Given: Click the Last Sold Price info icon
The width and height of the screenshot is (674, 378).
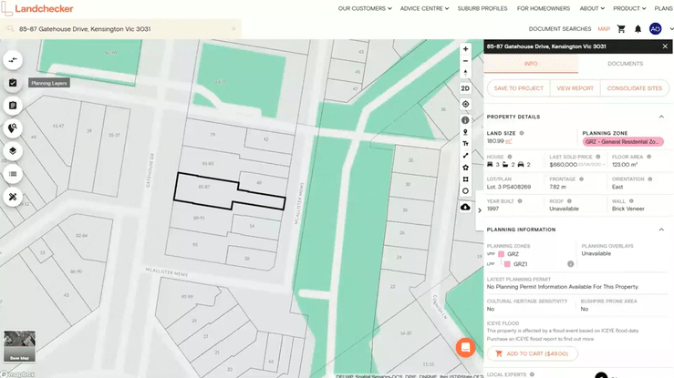Looking at the screenshot, I should (x=598, y=157).
